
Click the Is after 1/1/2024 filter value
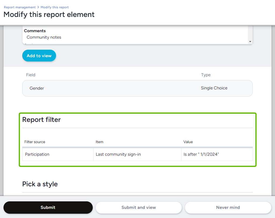click(201, 154)
